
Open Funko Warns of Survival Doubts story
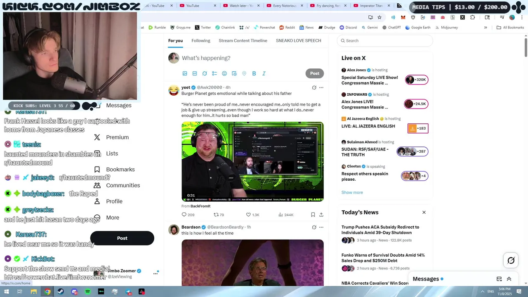[386, 262]
